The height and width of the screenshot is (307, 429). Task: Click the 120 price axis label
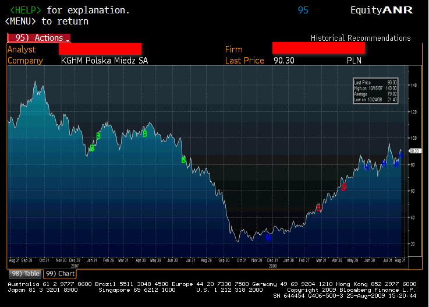413,112
